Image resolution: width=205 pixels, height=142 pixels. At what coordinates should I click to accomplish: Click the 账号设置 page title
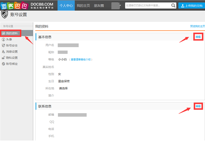pyautogui.click(x=19, y=15)
